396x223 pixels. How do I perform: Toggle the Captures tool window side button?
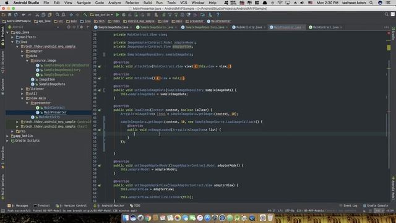pyautogui.click(x=2, y=87)
